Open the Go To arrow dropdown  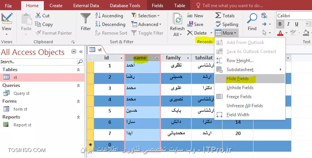pos(270,24)
